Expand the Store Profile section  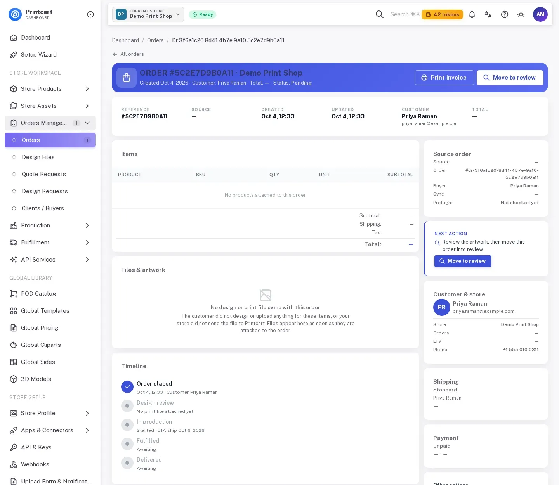[x=50, y=413]
